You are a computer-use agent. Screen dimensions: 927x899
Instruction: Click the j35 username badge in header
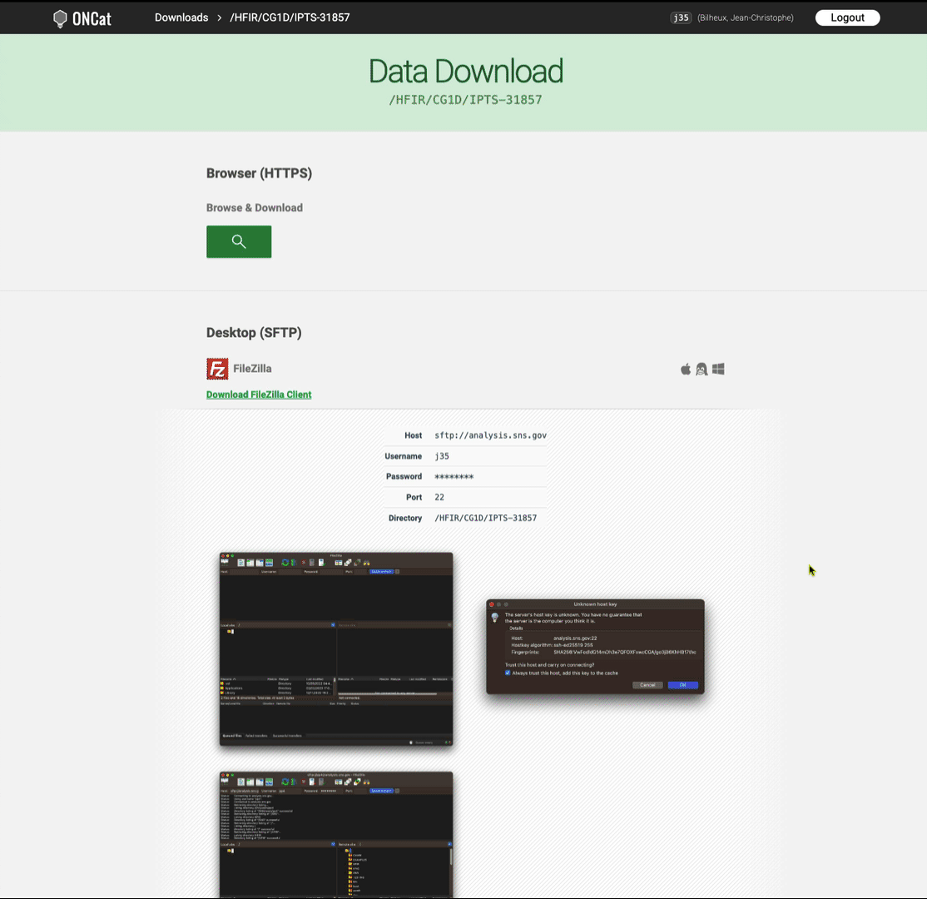(681, 17)
